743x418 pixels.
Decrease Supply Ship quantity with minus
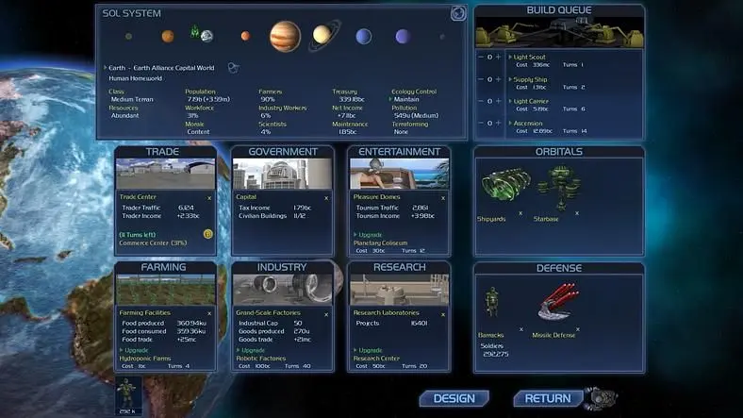click(481, 79)
